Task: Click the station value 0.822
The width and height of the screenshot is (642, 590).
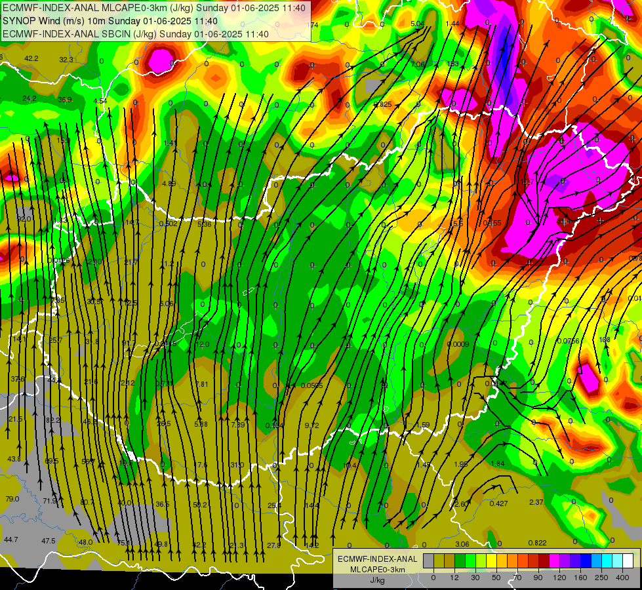Action: [x=537, y=543]
